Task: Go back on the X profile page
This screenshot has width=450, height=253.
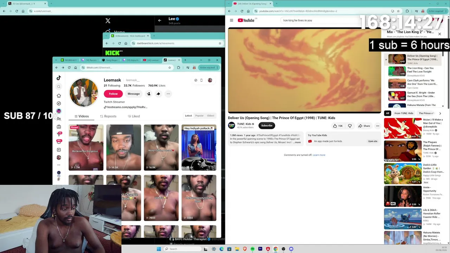Action: click(x=160, y=20)
